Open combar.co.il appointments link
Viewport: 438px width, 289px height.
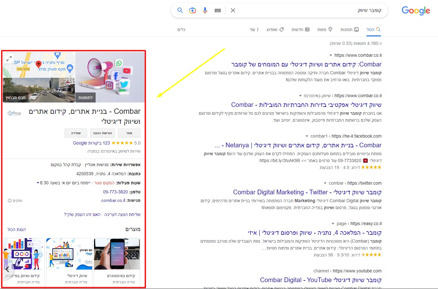pos(113,200)
